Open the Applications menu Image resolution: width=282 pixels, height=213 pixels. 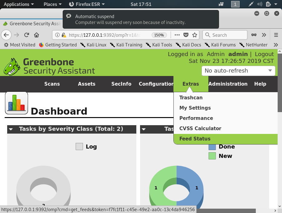pos(19,4)
